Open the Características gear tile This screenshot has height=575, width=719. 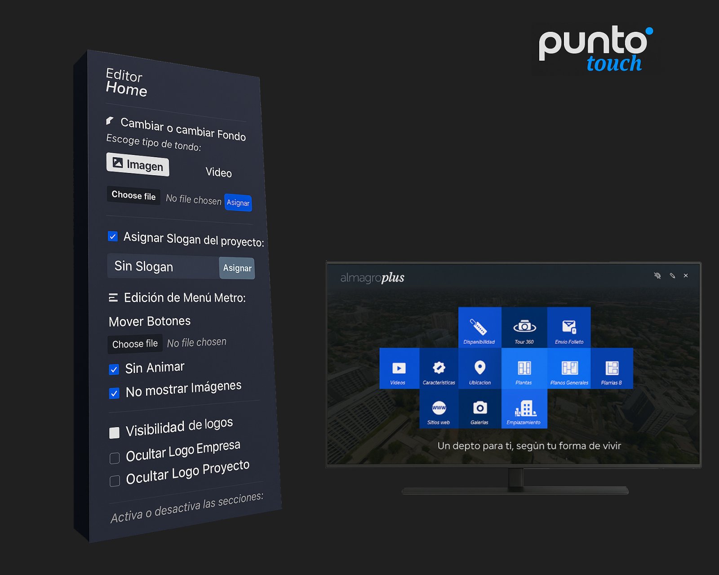coord(439,368)
